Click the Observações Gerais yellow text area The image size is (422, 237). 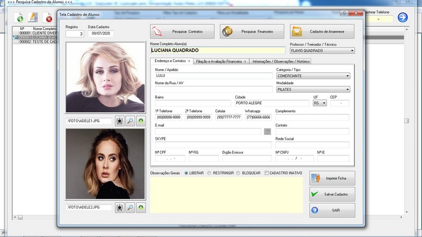point(227,195)
